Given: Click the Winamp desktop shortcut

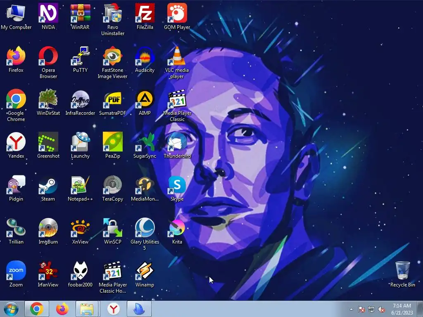Looking at the screenshot, I should [x=145, y=274].
